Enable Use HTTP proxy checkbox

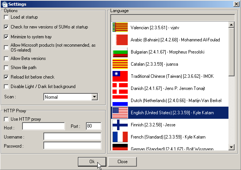(x=6, y=119)
